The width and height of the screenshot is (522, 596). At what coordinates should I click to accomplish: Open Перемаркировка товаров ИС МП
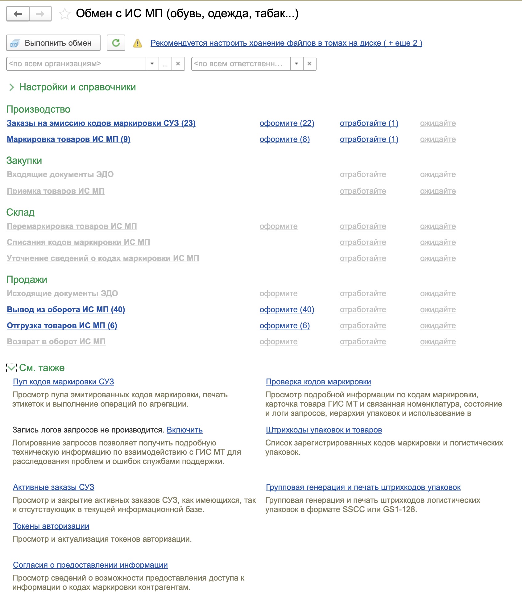click(x=72, y=226)
